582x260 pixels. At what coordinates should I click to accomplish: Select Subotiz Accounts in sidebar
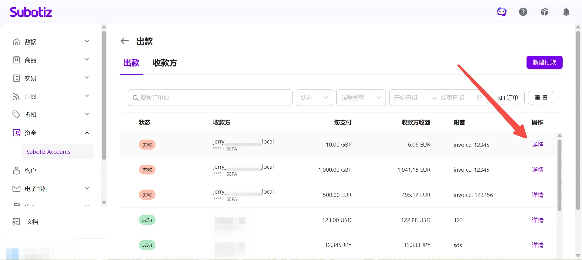(58, 152)
